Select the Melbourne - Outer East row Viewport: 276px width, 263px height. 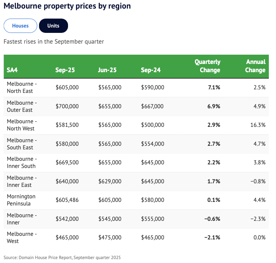tap(22, 106)
